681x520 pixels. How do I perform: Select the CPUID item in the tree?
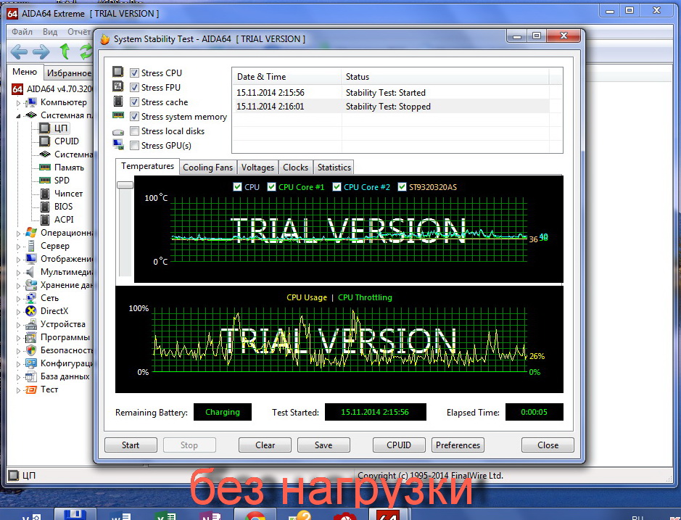(x=66, y=141)
